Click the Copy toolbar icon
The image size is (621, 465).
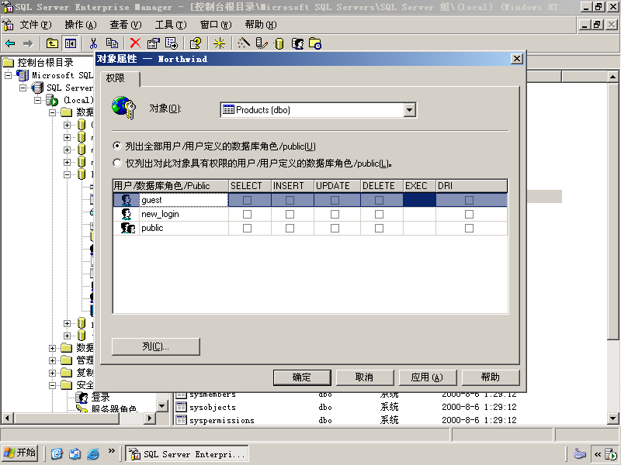112,43
